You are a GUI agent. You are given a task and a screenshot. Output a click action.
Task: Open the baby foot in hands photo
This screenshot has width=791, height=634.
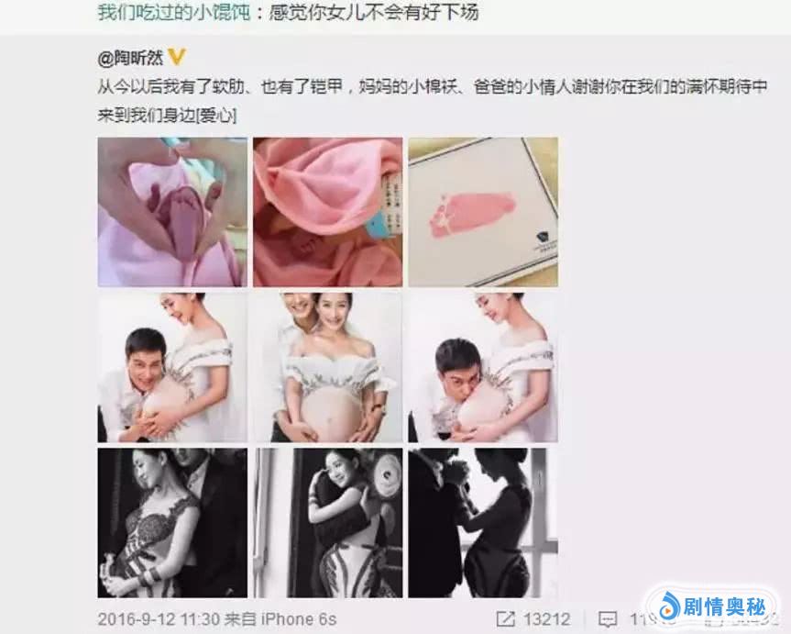[x=172, y=212]
